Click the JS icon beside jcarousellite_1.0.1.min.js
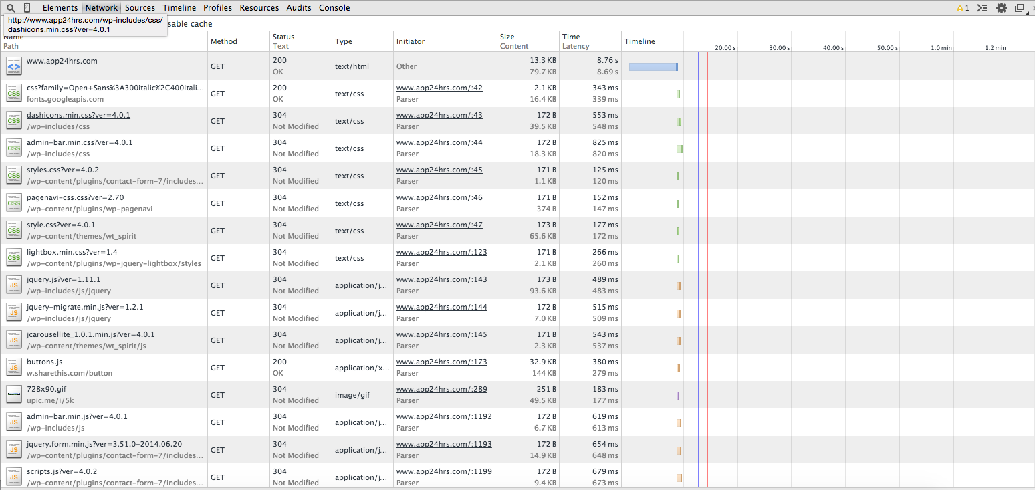Image resolution: width=1035 pixels, height=490 pixels. (x=14, y=340)
